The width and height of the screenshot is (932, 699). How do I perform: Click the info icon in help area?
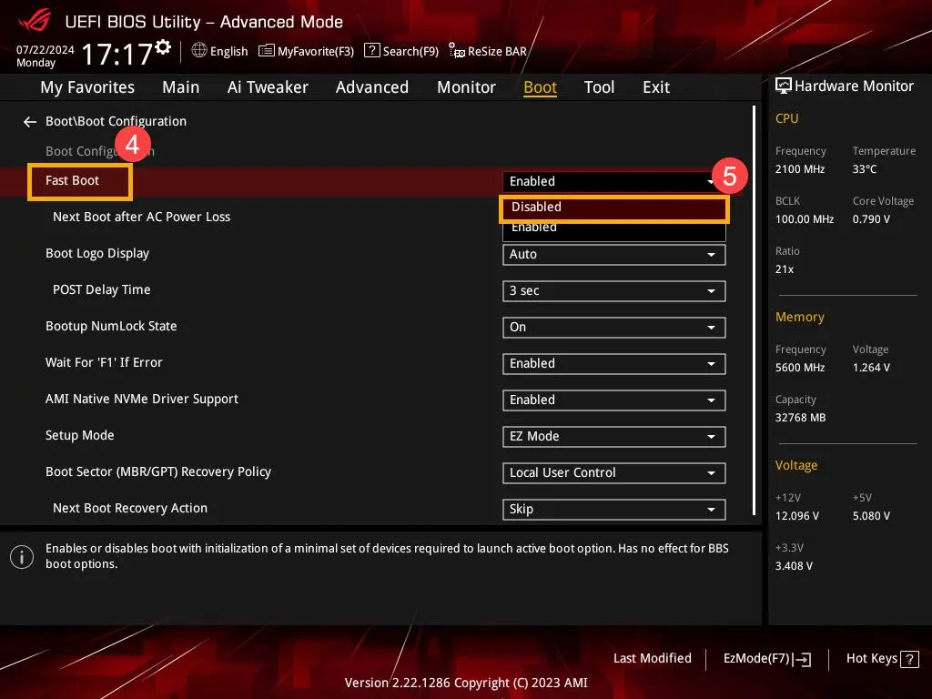click(x=22, y=557)
